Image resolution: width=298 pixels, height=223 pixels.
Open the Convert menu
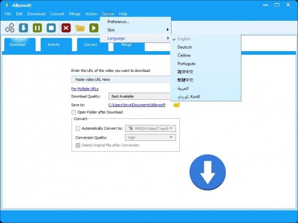tap(57, 14)
